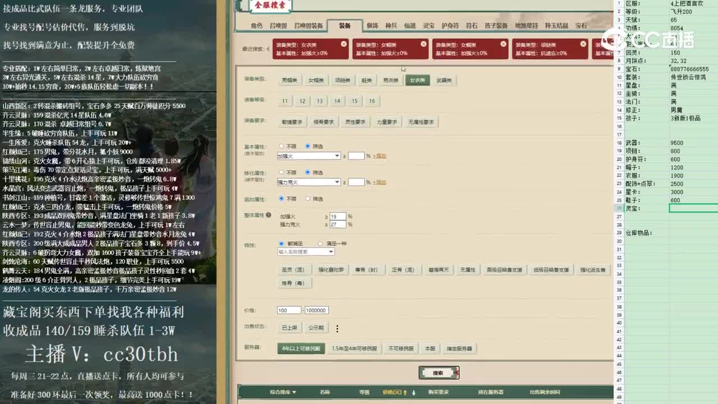Click the help icon next to 整体属性
The width and height of the screenshot is (718, 404).
point(269,215)
